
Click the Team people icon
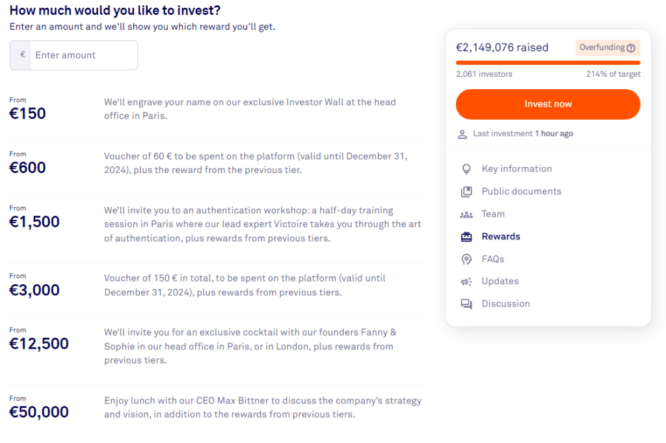466,214
